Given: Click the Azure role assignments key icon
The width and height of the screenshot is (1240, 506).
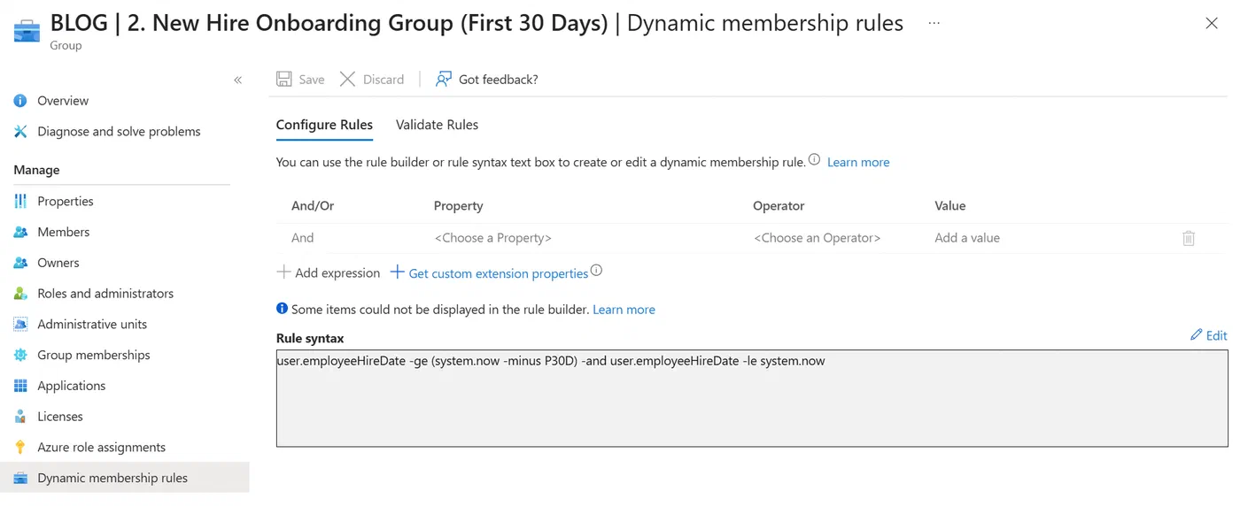Looking at the screenshot, I should (20, 448).
